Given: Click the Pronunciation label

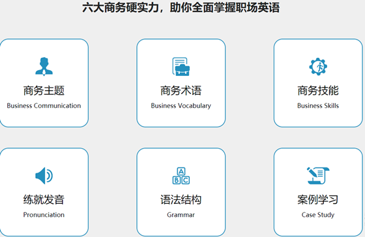Looking at the screenshot, I should pos(44,215).
